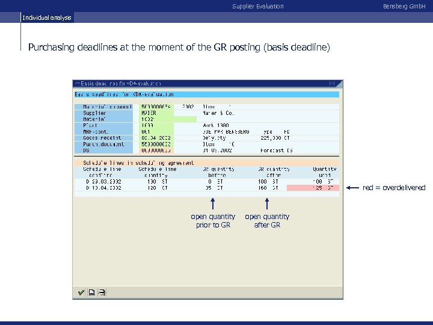Screen dimensions: 433x325
Task: Close the Basis deadlines dialog via corner button
Action: pos(332,83)
